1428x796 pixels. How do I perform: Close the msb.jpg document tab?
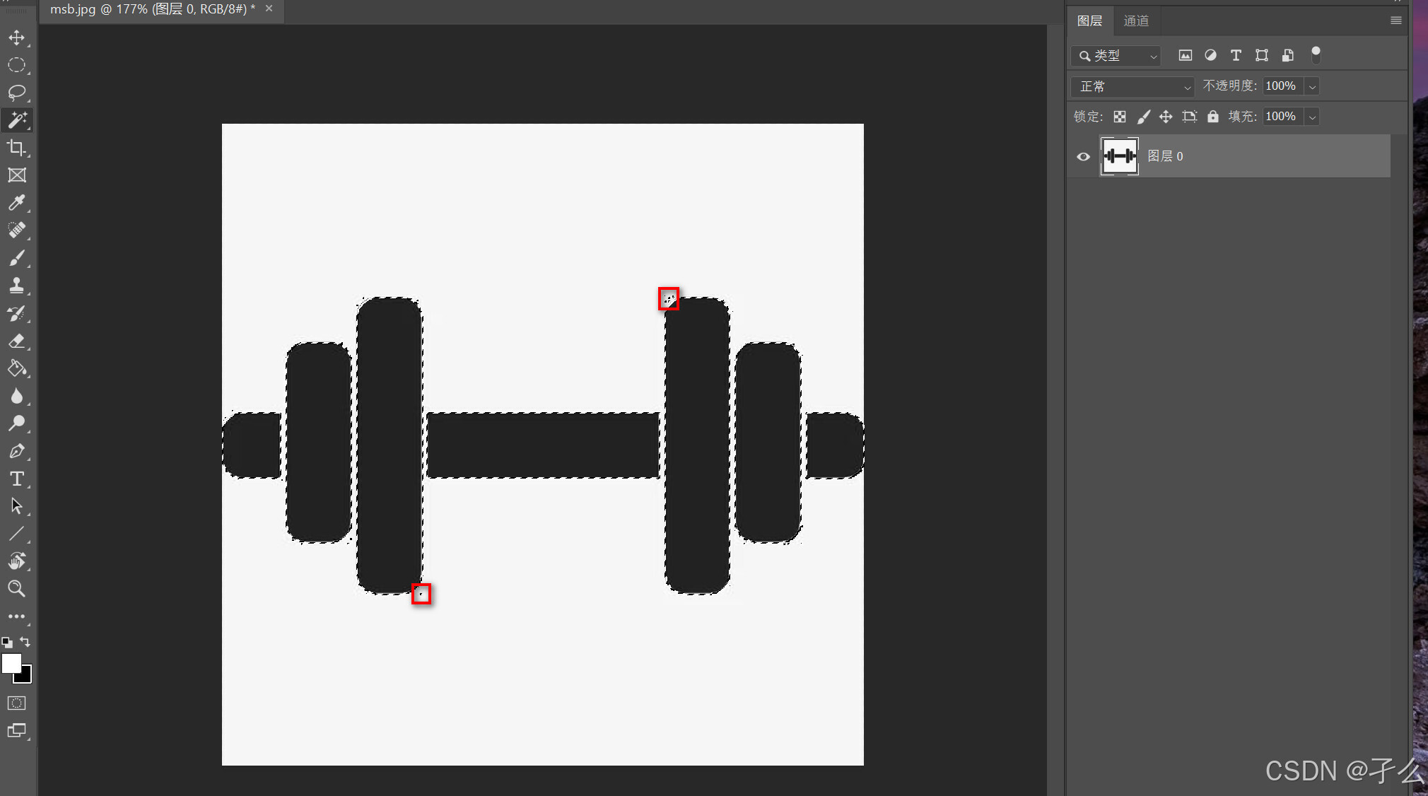point(269,8)
